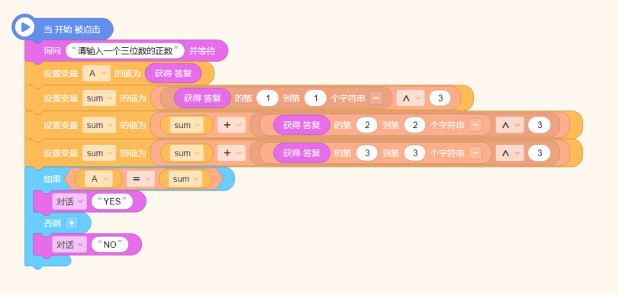The height and width of the screenshot is (295, 619).
Task: Select 获得 答复 block assigned to variable A
Action: pos(173,73)
